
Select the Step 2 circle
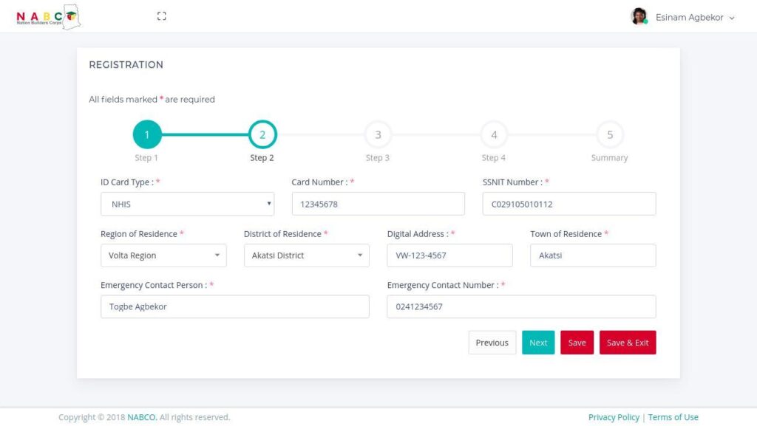click(262, 134)
